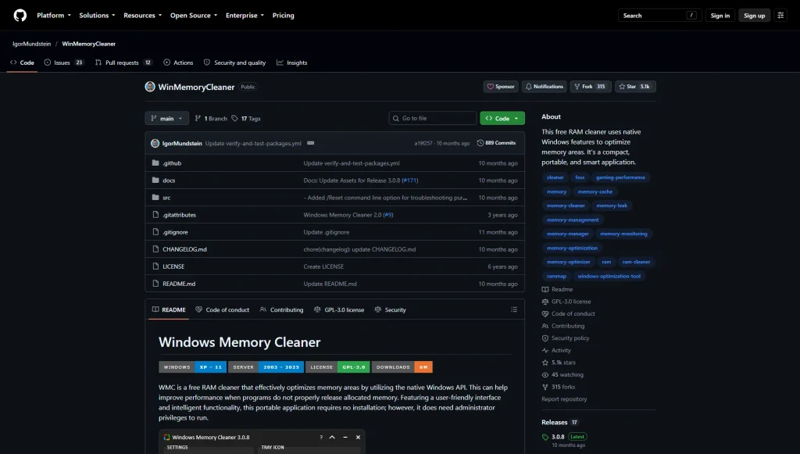Click the tag icon beside 17 Tags
This screenshot has width=800, height=454.
(x=234, y=118)
